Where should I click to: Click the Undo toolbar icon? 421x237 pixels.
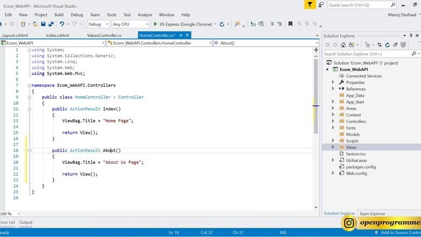point(62,24)
